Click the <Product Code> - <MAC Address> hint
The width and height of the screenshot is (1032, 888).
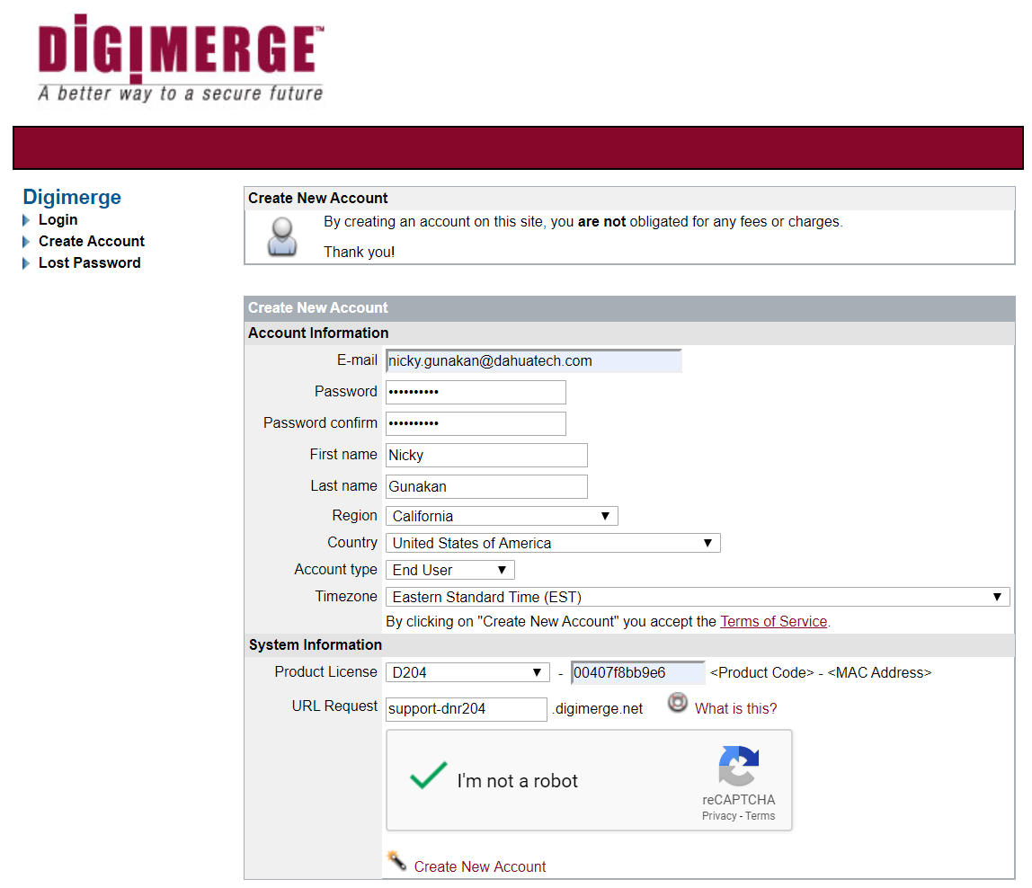821,673
